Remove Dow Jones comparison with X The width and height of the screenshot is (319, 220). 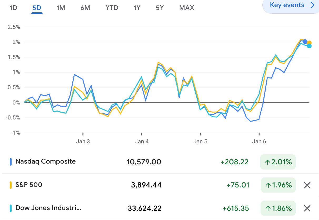pos(307,208)
